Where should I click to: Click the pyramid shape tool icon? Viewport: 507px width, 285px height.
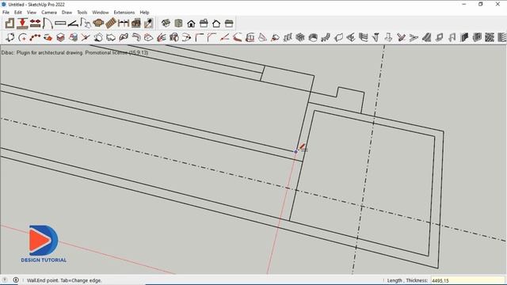point(262,37)
